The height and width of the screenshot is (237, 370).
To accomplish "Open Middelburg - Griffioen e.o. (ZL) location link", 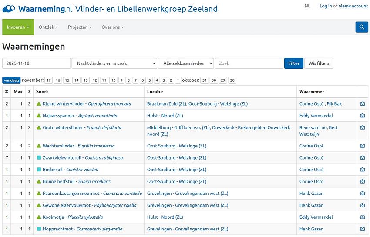I will point(178,127).
